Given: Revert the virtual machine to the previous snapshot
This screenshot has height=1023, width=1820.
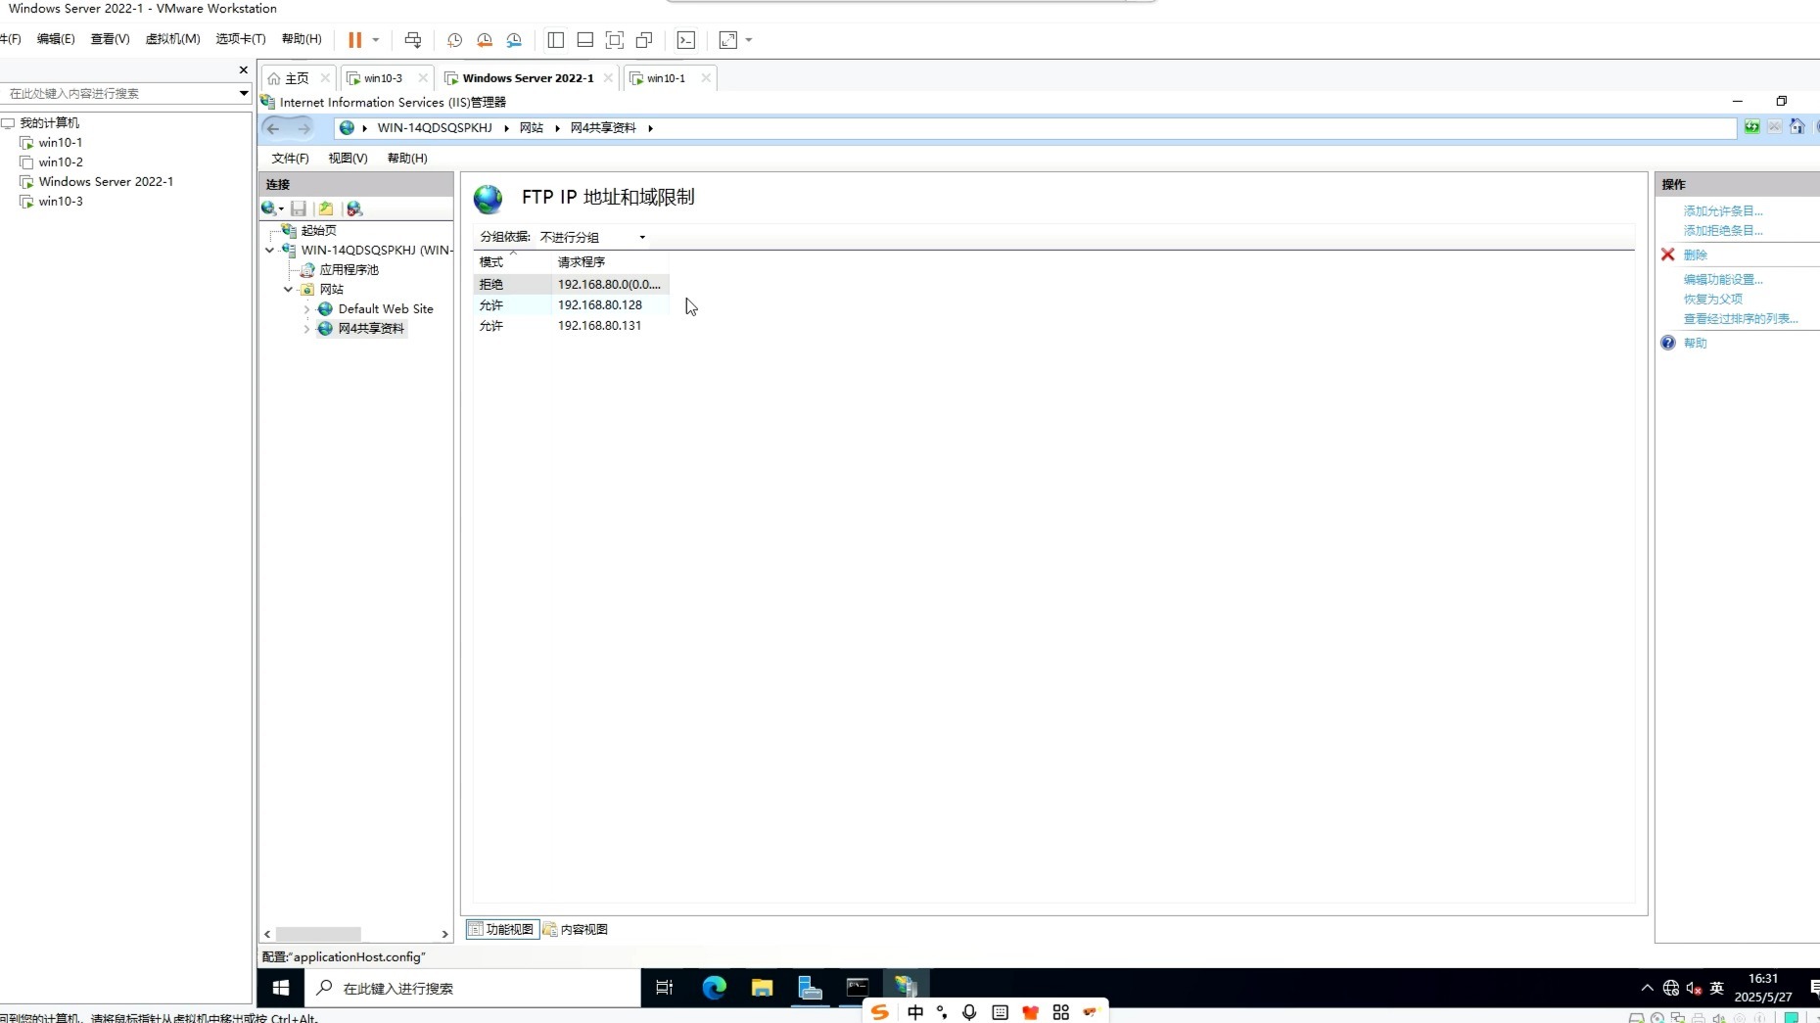Looking at the screenshot, I should click(x=485, y=40).
